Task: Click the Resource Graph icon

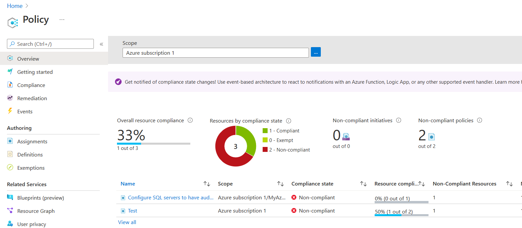Action: 10,211
